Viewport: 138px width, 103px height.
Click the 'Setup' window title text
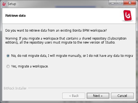[x=12, y=4]
